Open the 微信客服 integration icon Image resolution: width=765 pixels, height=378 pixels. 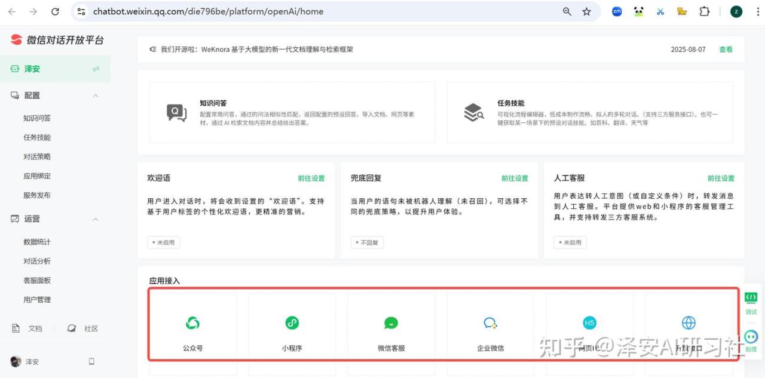(391, 323)
